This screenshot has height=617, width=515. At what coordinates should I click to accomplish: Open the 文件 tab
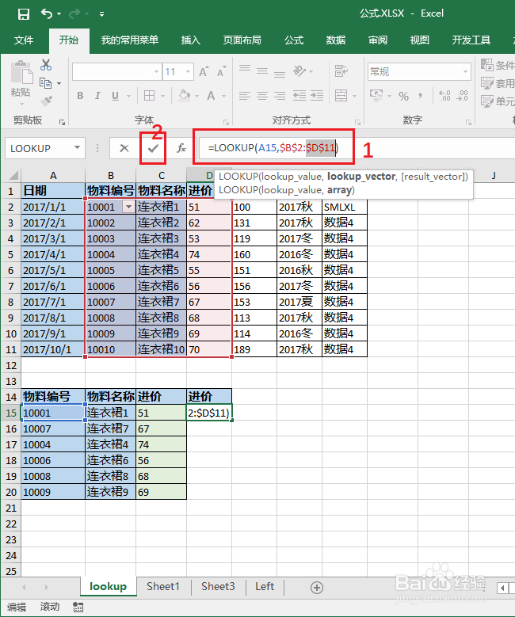click(x=24, y=40)
